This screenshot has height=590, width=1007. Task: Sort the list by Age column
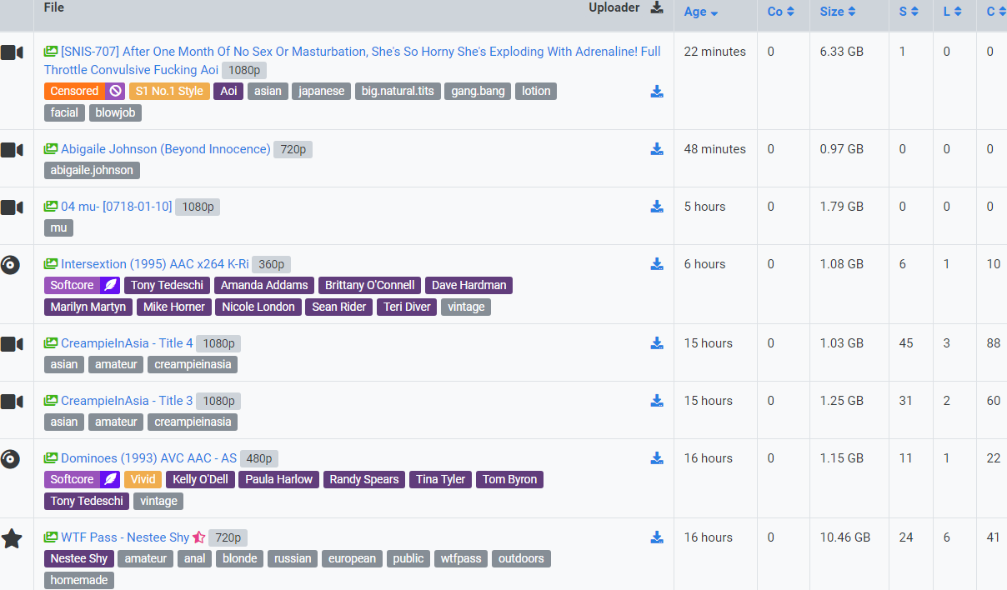tap(701, 12)
